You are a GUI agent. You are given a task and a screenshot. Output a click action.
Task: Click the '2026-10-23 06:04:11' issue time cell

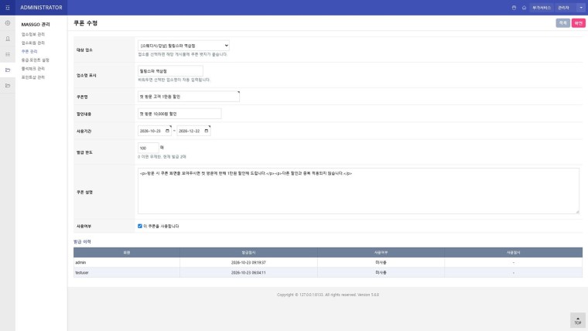coord(248,272)
